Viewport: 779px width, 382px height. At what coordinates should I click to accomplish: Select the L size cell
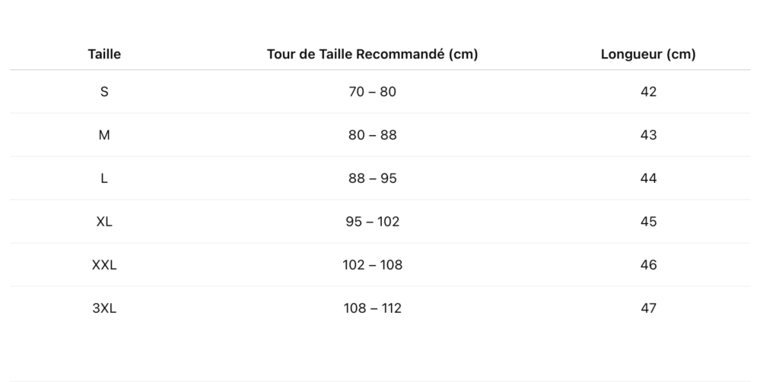(104, 178)
